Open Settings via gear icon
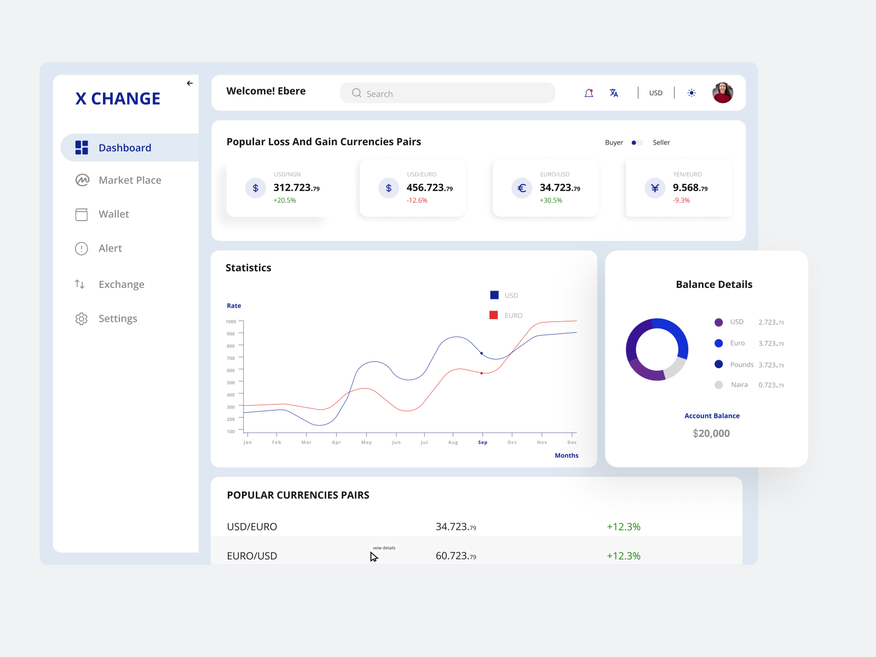 (x=81, y=318)
